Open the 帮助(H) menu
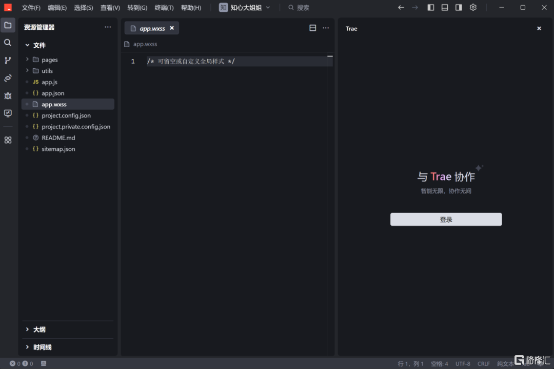The image size is (554, 369). pos(191,8)
